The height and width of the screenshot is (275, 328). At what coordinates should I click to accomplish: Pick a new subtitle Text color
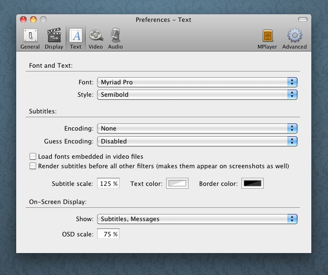177,183
